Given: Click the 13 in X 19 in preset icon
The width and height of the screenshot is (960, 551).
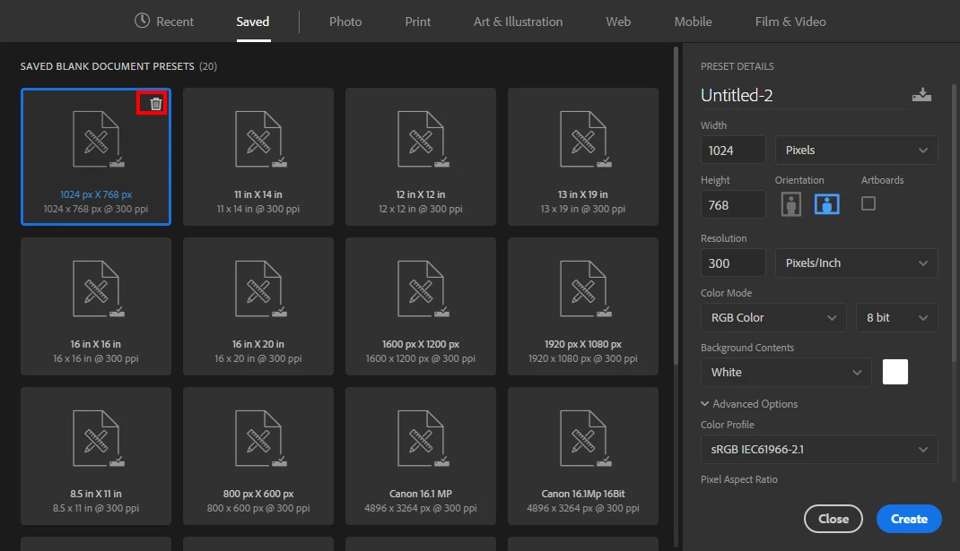Looking at the screenshot, I should click(x=584, y=139).
